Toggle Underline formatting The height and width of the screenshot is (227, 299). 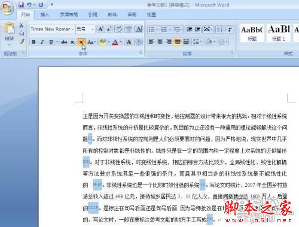pyautogui.click(x=51, y=42)
